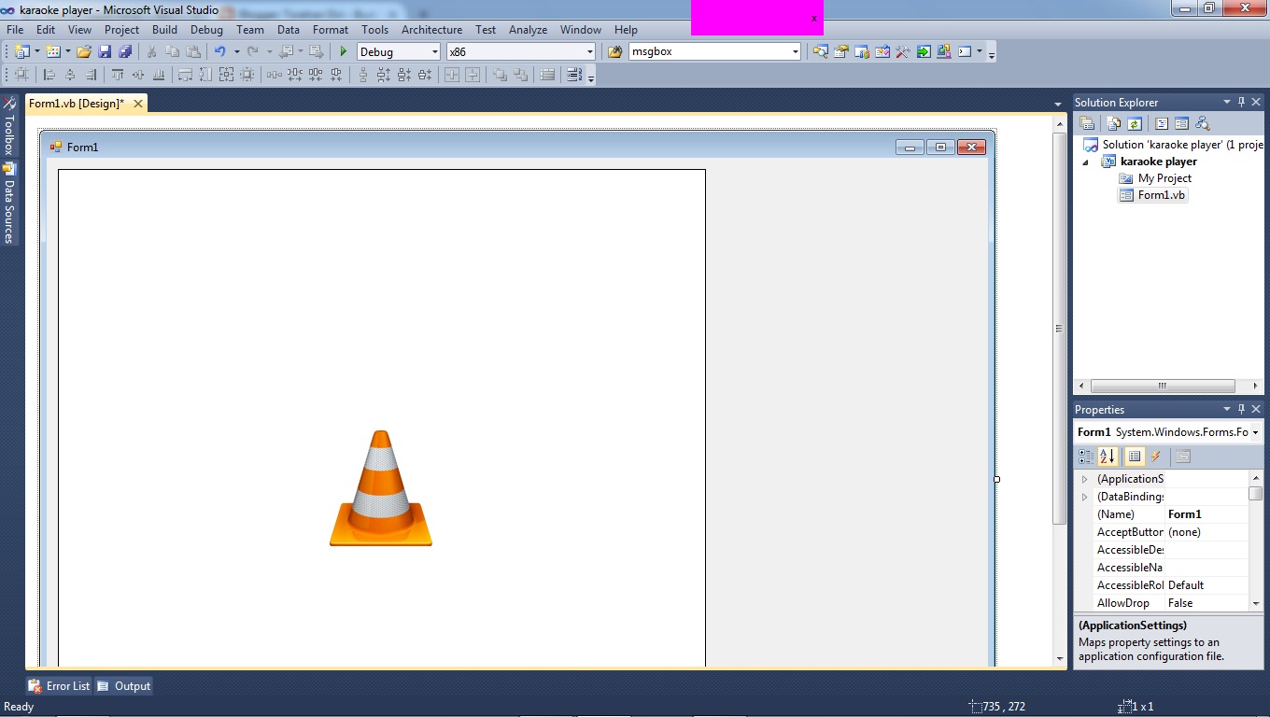
Task: Open the Project menu
Action: click(x=121, y=30)
